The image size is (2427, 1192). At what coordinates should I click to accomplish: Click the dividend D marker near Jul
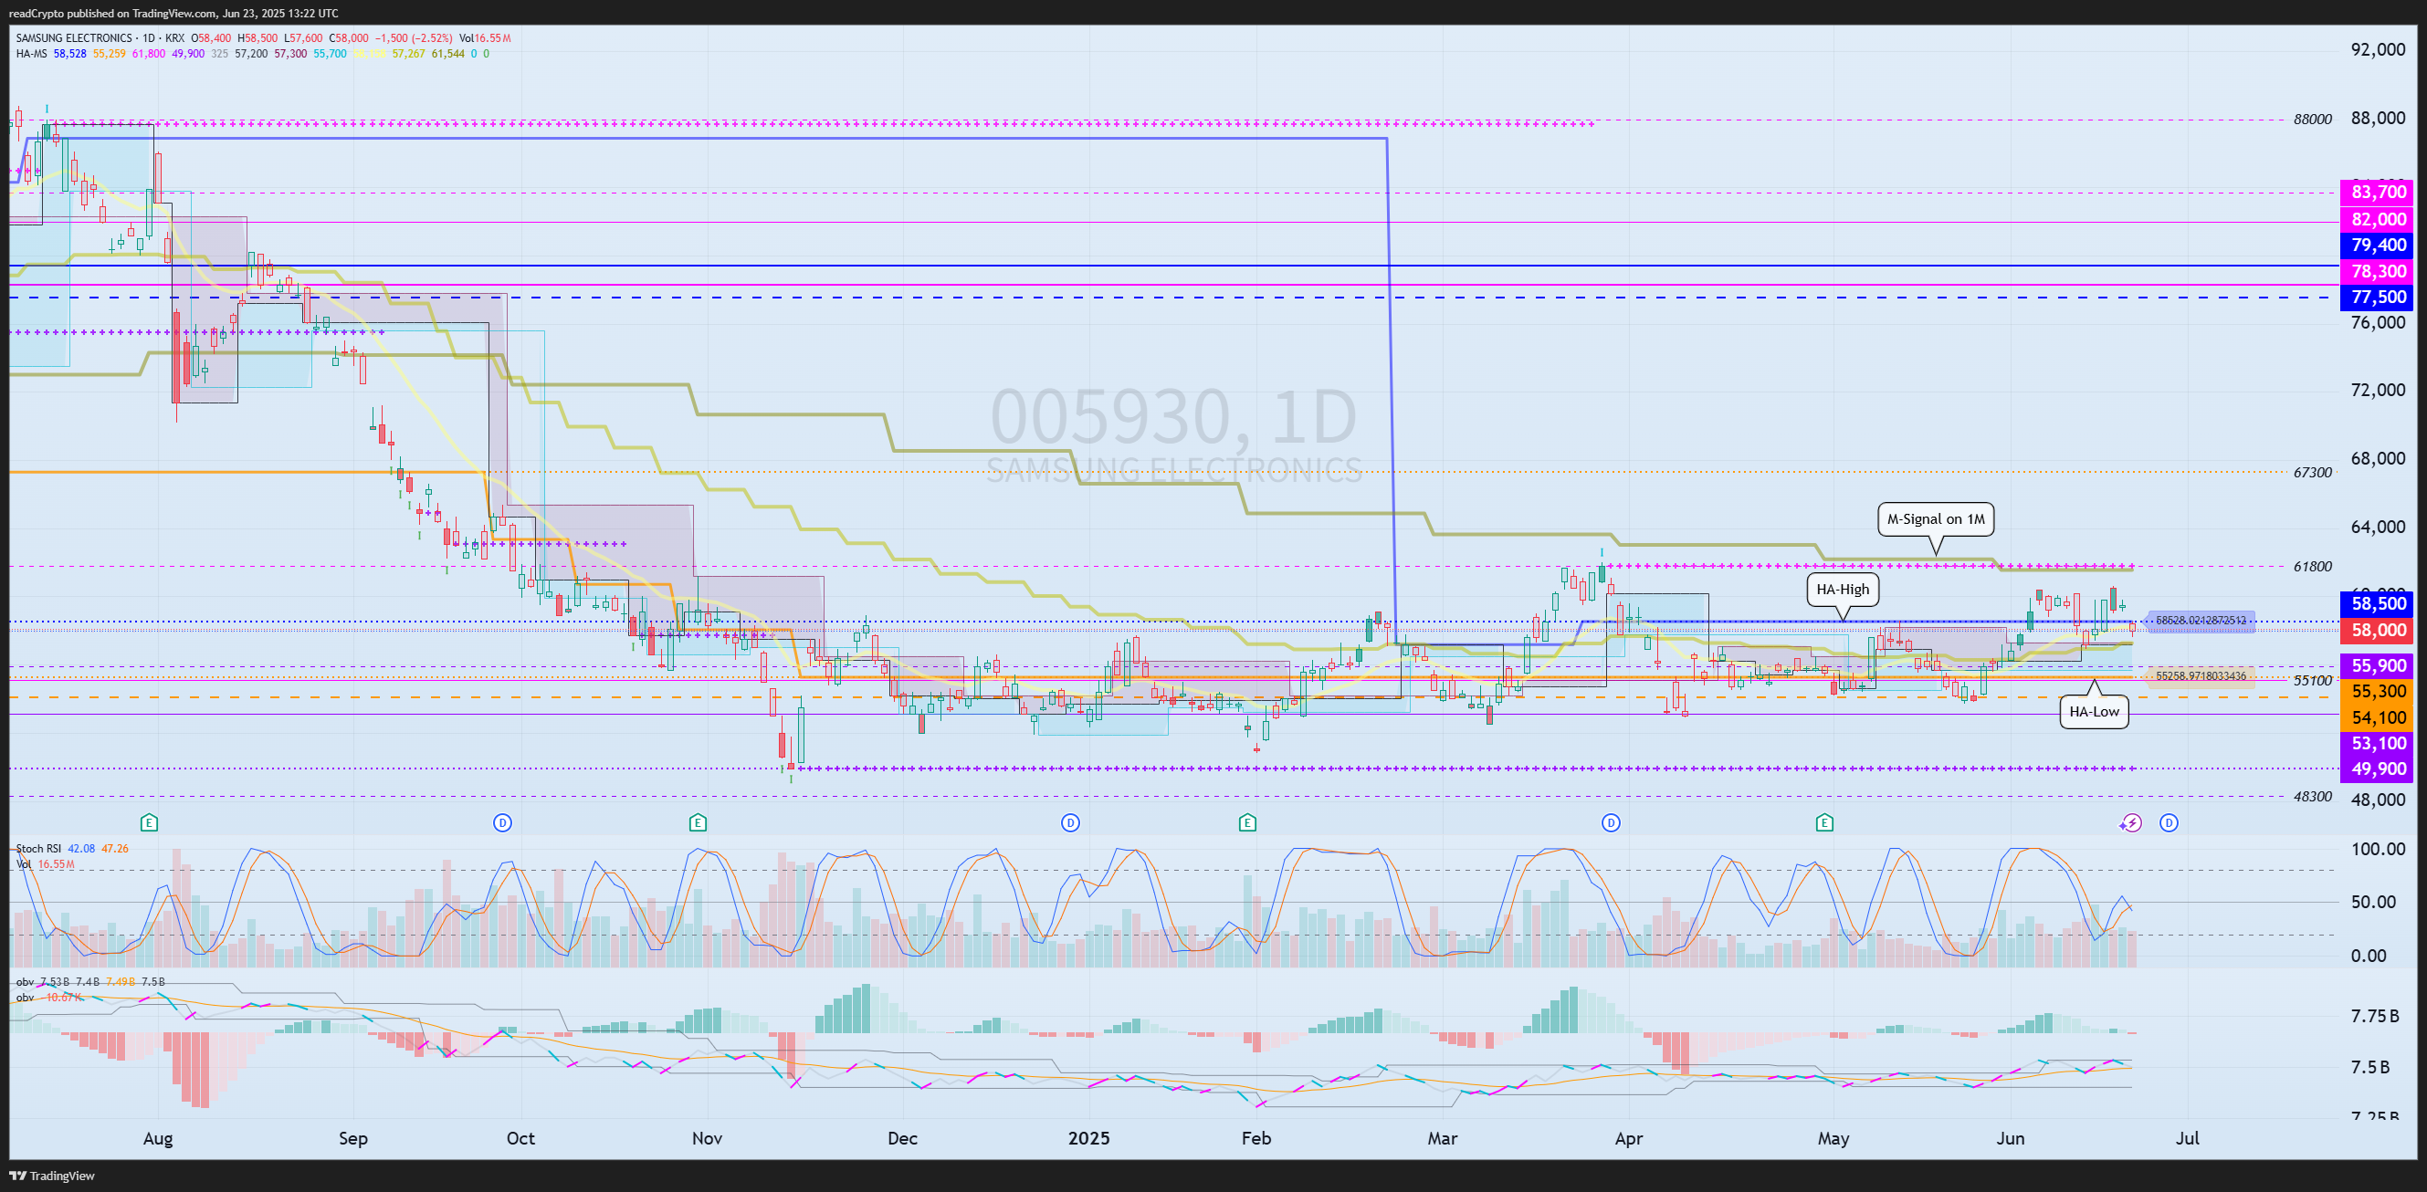(x=2169, y=823)
